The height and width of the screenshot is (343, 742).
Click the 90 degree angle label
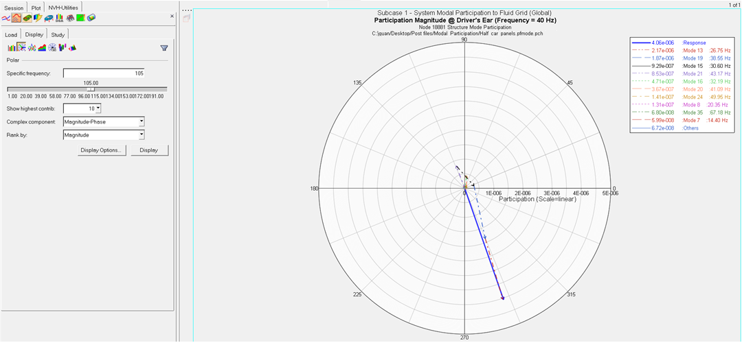[464, 40]
